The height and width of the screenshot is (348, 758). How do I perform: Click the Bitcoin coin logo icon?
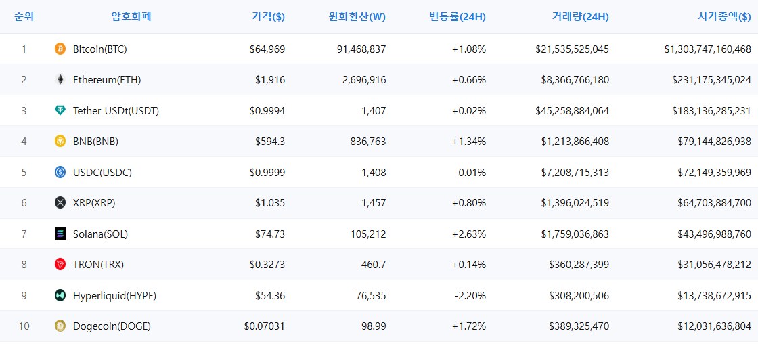tap(60, 49)
